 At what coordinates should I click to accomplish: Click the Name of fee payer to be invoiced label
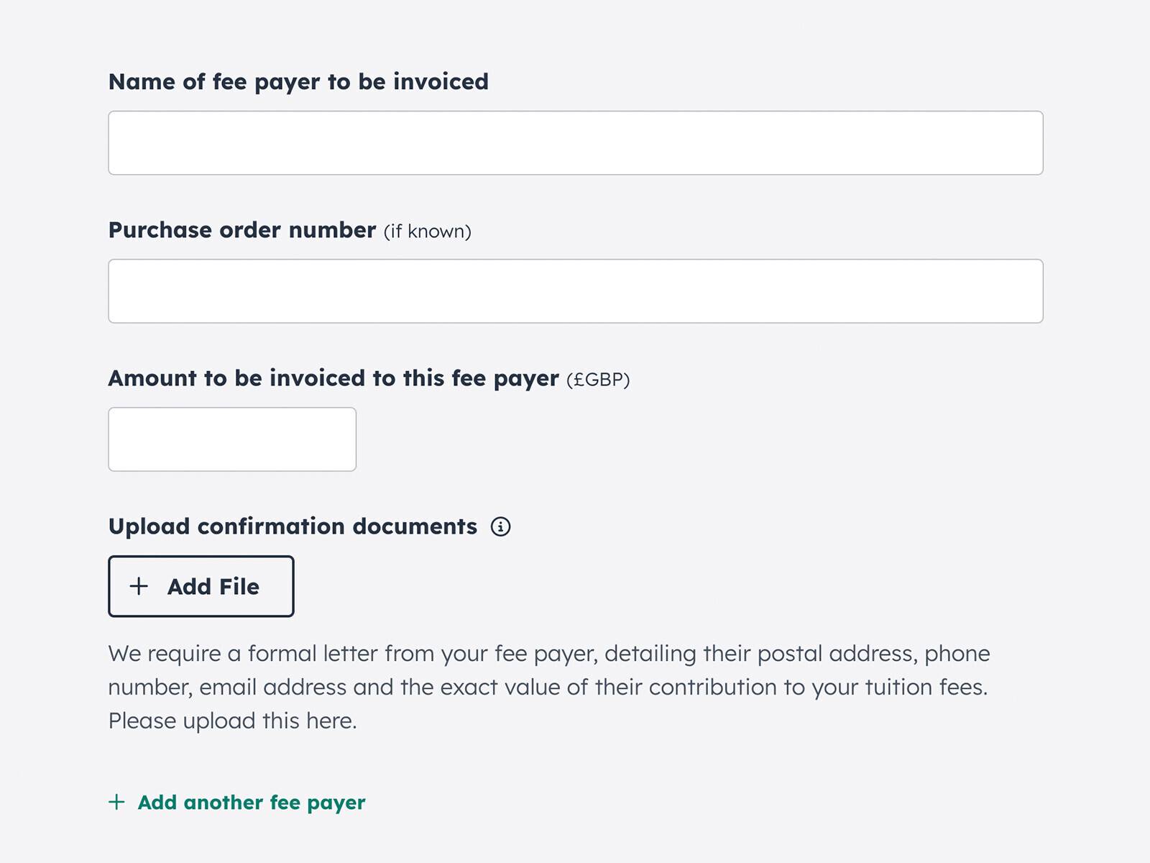(x=298, y=82)
